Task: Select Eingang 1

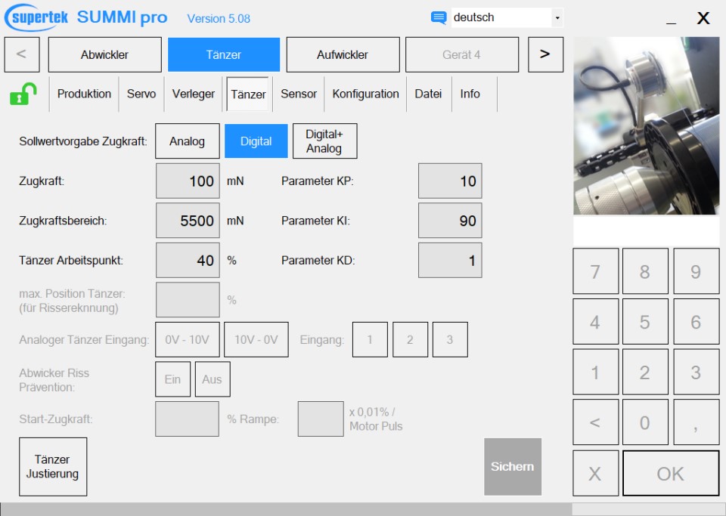Action: coord(370,340)
